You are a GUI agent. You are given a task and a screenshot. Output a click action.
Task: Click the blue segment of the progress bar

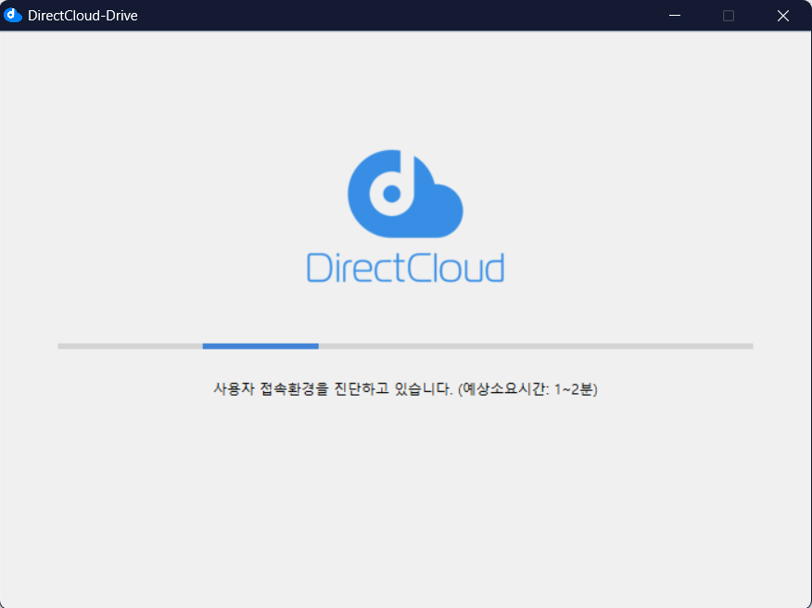(260, 346)
